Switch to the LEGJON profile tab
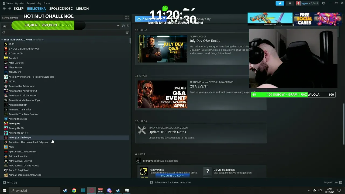Image resolution: width=345 pixels, height=194 pixels. [82, 9]
